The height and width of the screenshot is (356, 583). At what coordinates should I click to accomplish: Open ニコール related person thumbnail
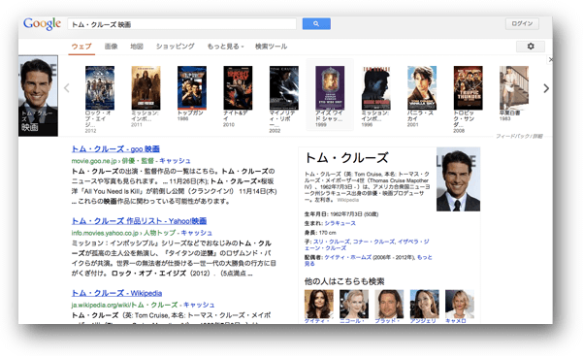[354, 305]
